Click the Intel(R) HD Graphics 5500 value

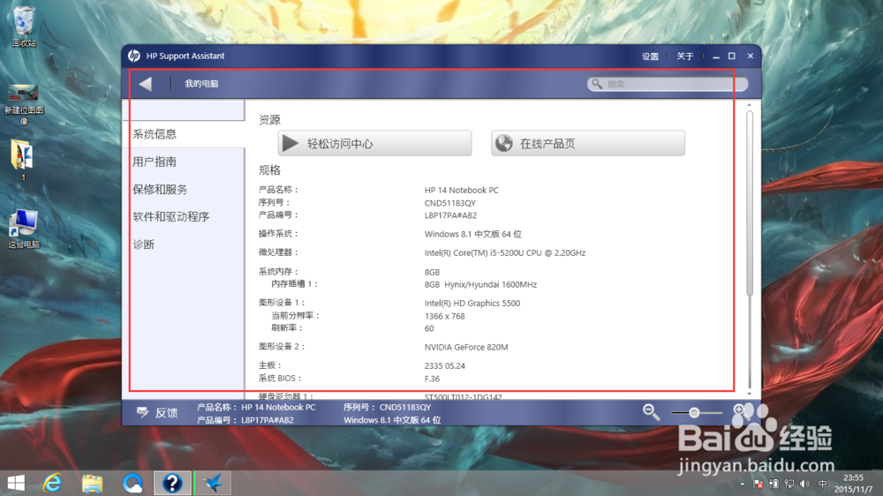[472, 304]
